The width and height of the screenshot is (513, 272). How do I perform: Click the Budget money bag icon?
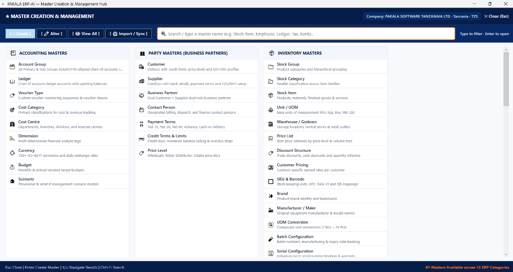[12, 167]
